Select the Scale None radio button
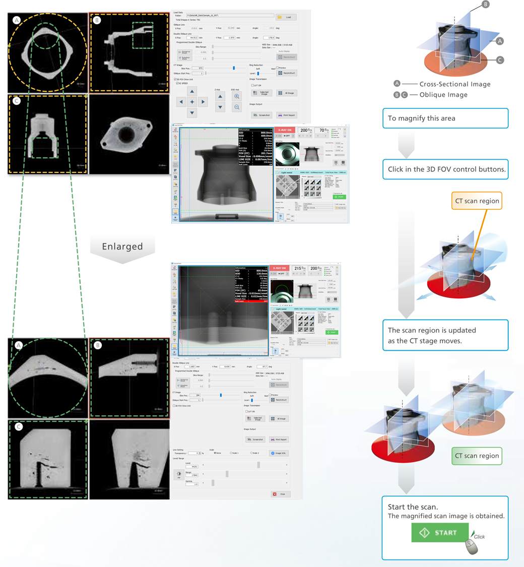This screenshot has width=524, height=567. (x=215, y=453)
